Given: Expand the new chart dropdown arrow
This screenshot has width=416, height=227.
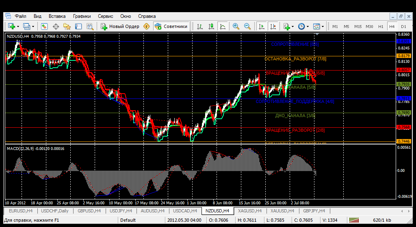Looking at the screenshot, I should (19, 26).
